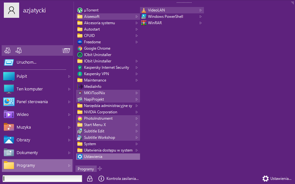
Task: Click the grip dots in top-right corner
Action: point(292,3)
